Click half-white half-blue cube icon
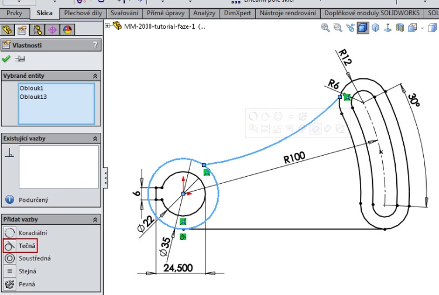Image resolution: width=439 pixels, height=295 pixels. click(x=433, y=28)
